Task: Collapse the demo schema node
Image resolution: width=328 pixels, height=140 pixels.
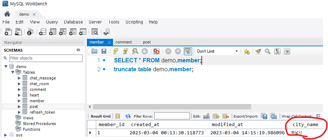Action: (6, 67)
